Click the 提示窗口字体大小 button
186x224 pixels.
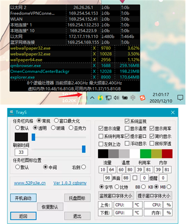154,196
